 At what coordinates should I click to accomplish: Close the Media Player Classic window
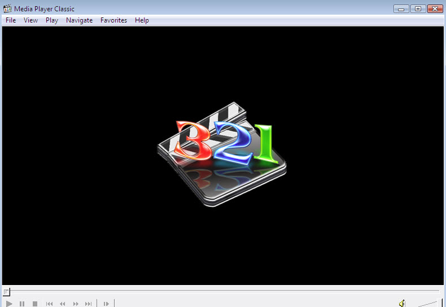tap(435, 9)
